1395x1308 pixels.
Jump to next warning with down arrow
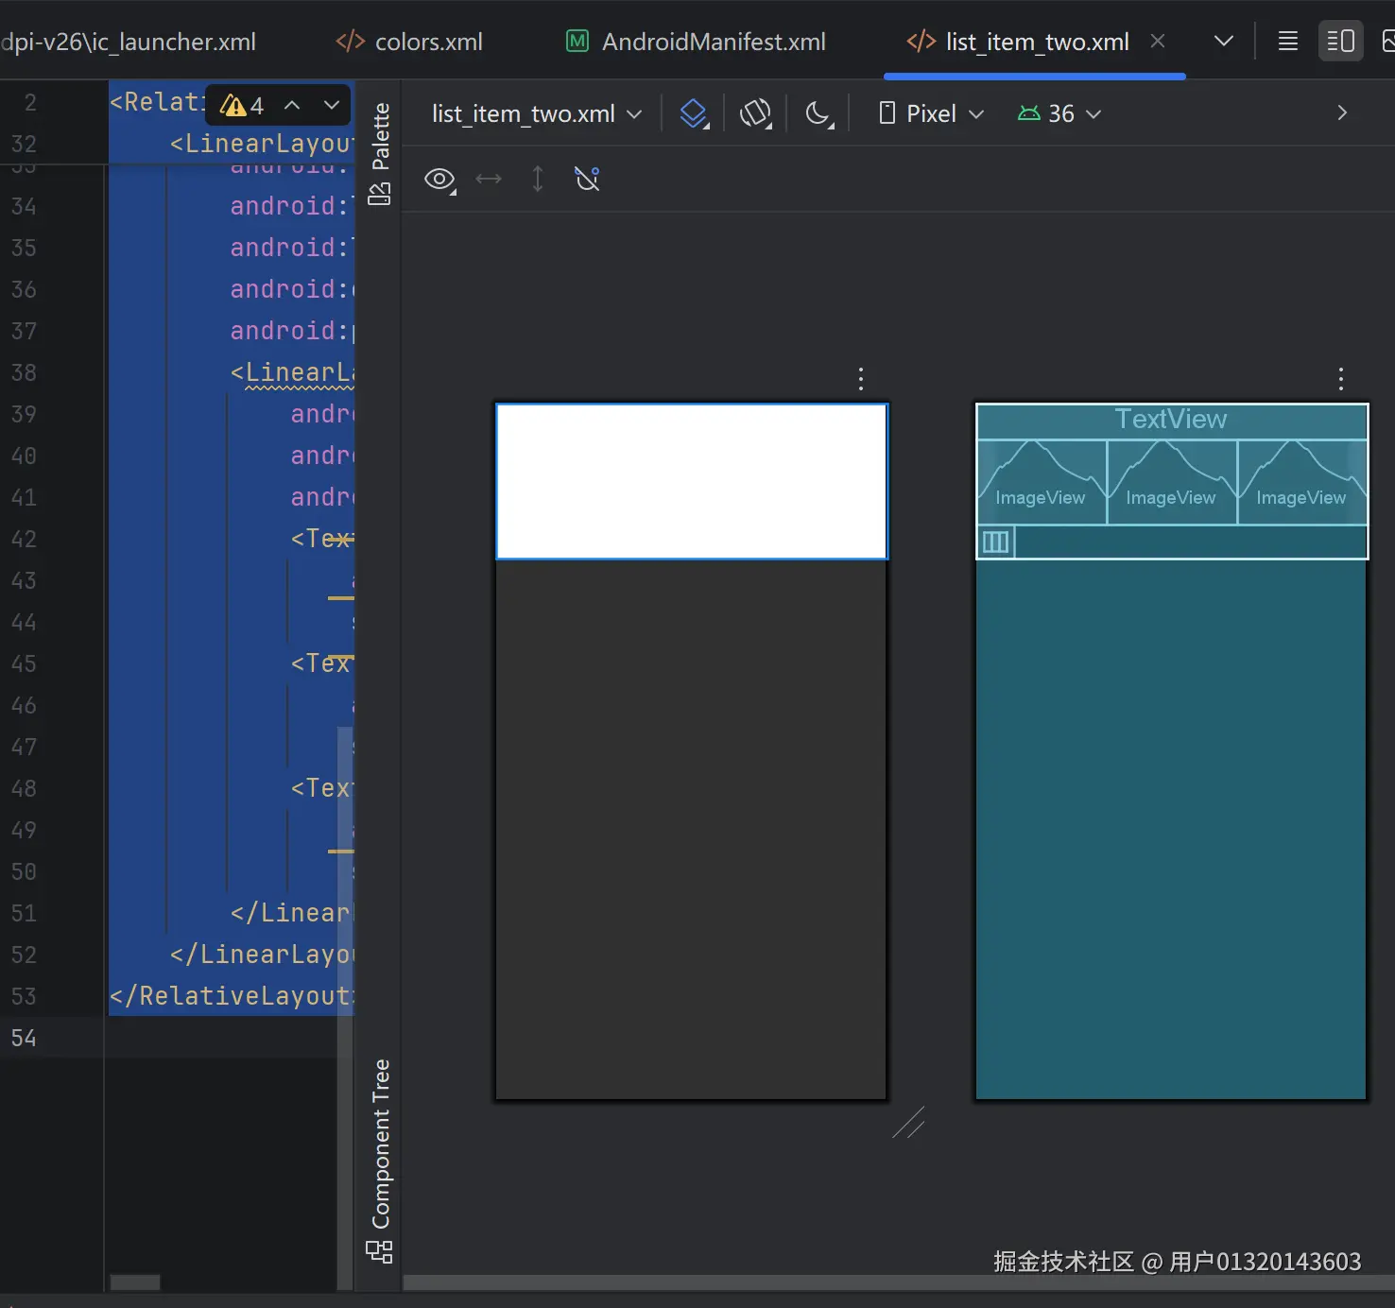pos(331,105)
